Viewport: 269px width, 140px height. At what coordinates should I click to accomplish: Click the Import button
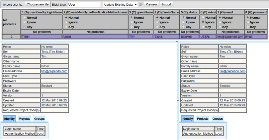pyautogui.click(x=166, y=5)
